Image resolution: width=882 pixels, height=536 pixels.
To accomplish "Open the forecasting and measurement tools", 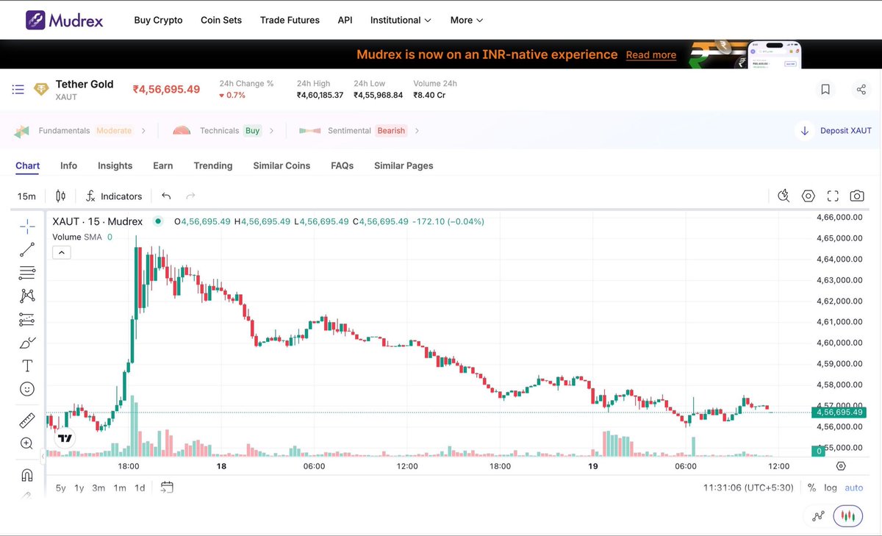I will click(27, 319).
